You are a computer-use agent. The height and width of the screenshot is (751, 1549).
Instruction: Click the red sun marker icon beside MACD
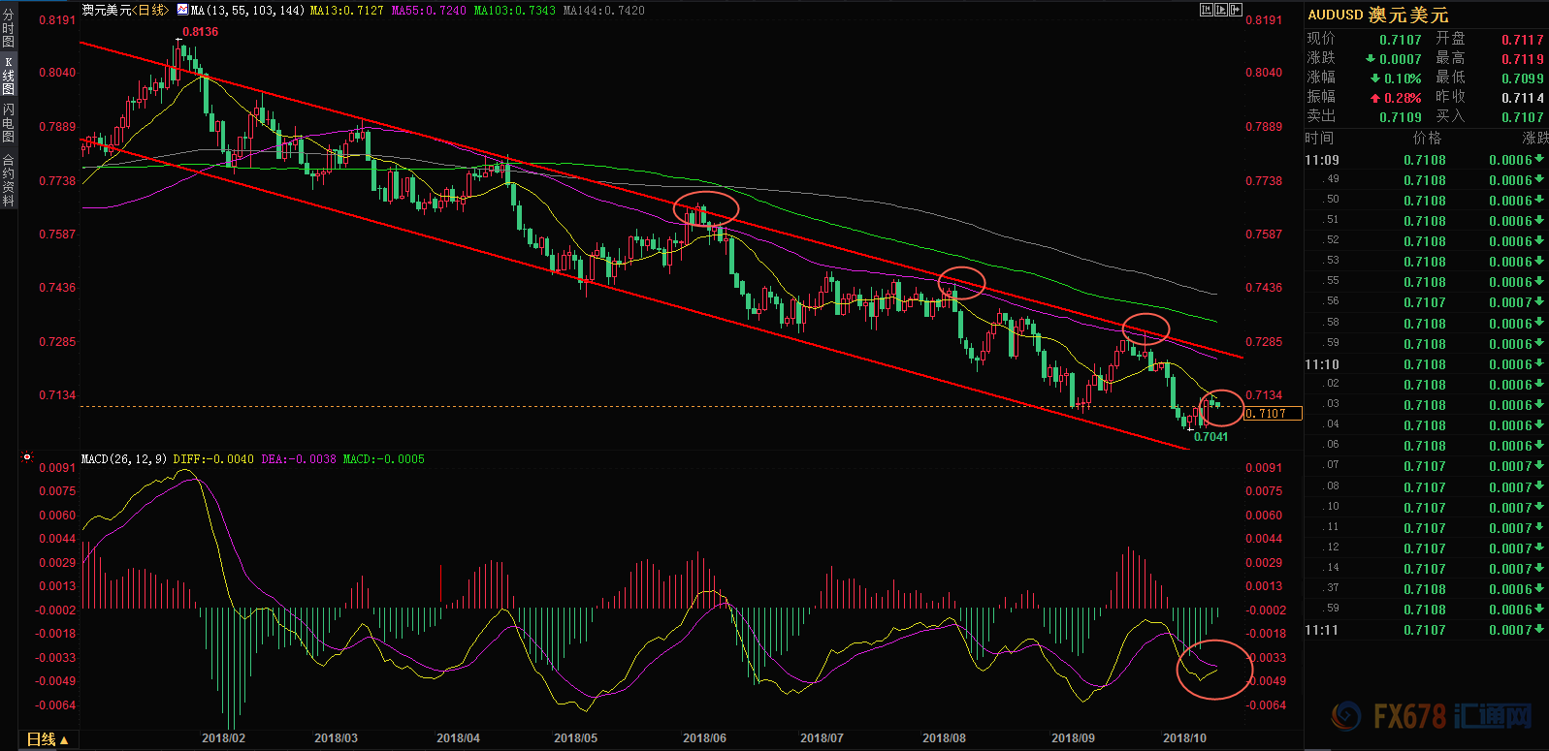coord(27,457)
